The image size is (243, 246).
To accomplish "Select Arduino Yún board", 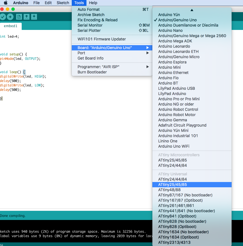I will pyautogui.click(x=192, y=15).
